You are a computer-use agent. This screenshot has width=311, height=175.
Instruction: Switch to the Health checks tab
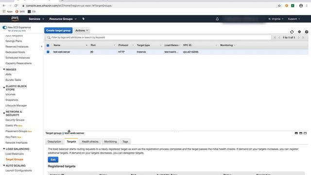tap(90, 141)
